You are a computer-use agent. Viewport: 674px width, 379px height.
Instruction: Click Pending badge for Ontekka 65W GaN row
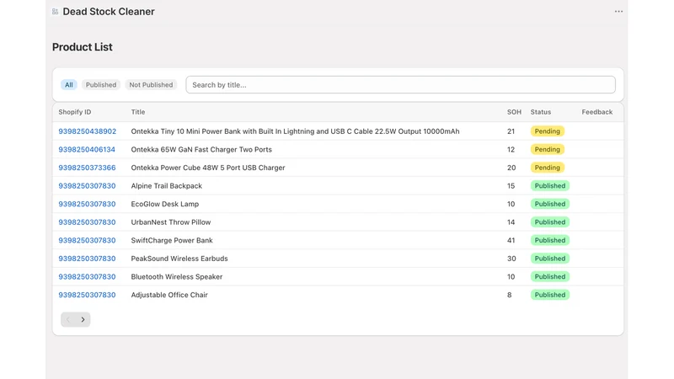pos(547,150)
